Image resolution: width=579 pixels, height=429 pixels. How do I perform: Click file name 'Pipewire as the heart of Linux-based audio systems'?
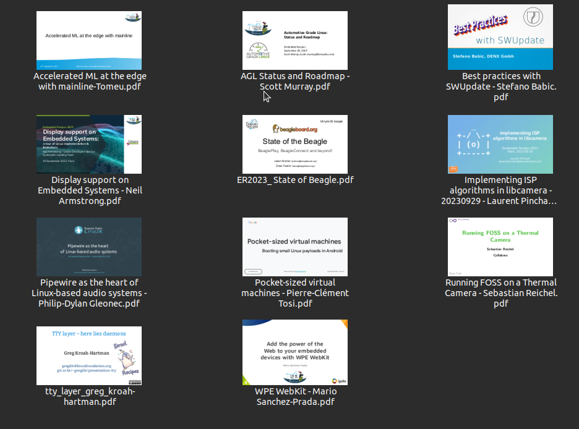[x=89, y=293]
